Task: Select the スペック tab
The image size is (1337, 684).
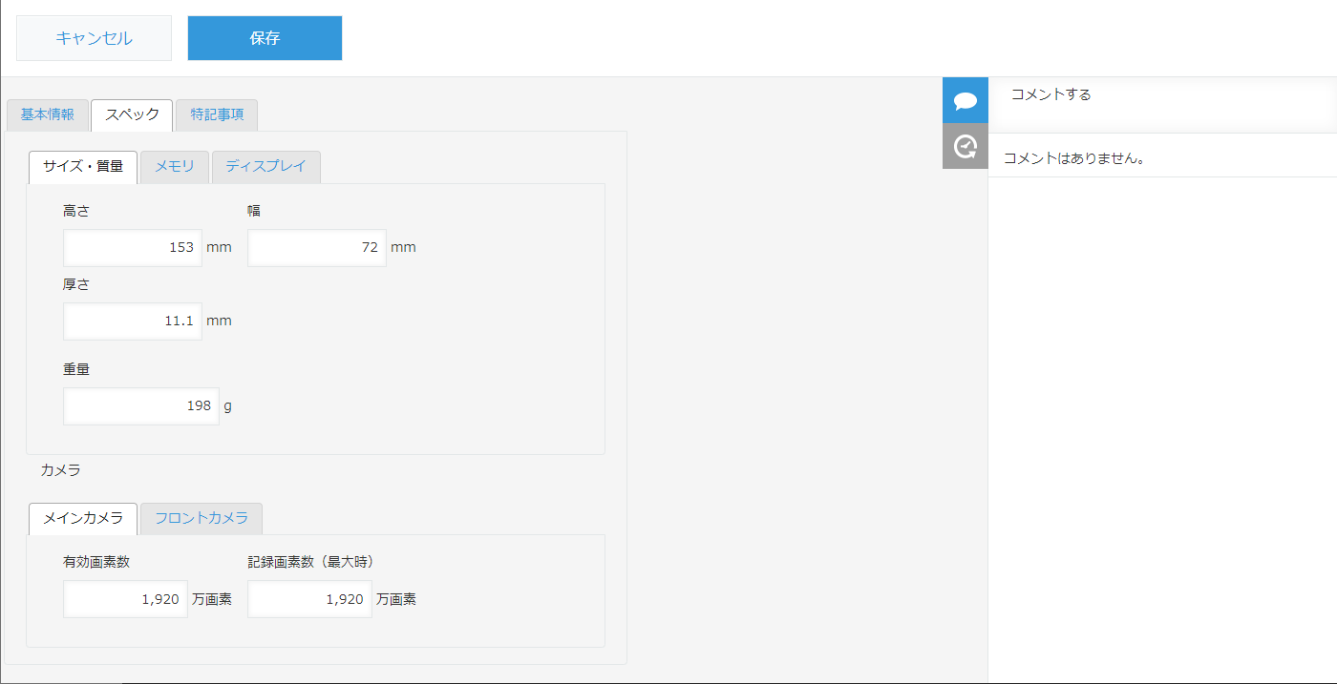Action: (132, 114)
